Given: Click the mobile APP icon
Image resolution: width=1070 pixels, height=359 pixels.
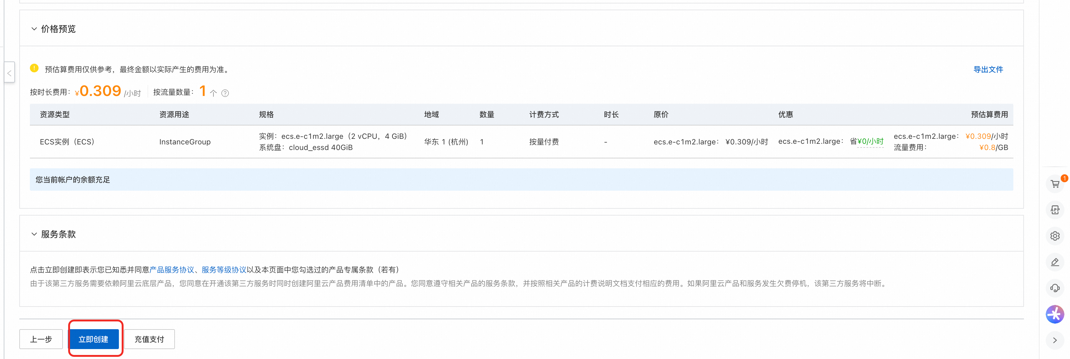Looking at the screenshot, I should pyautogui.click(x=1055, y=210).
